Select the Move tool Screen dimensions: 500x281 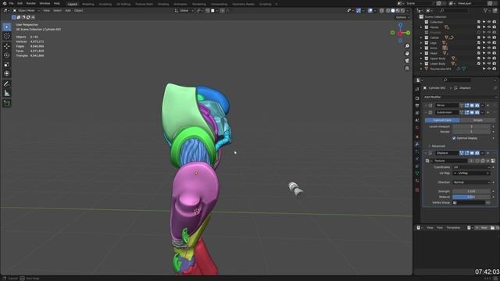(7, 47)
